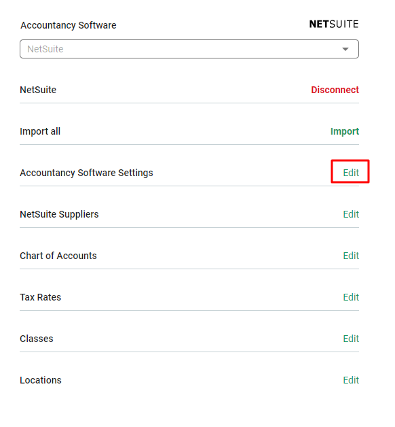Screen dimensions: 395x427
Task: Click the Tax Rates label
Action: (41, 297)
